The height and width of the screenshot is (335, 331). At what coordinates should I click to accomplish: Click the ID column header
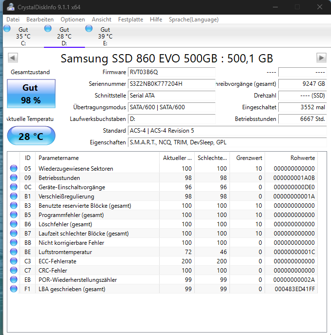(x=28, y=158)
